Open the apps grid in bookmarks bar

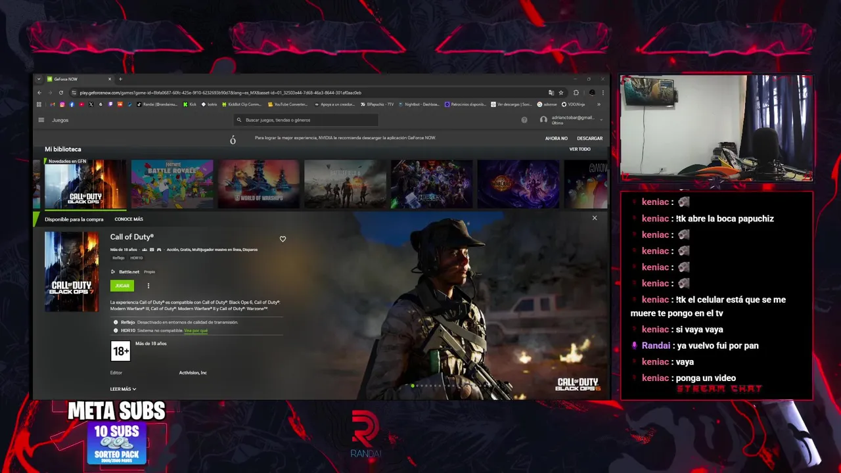[x=39, y=104]
